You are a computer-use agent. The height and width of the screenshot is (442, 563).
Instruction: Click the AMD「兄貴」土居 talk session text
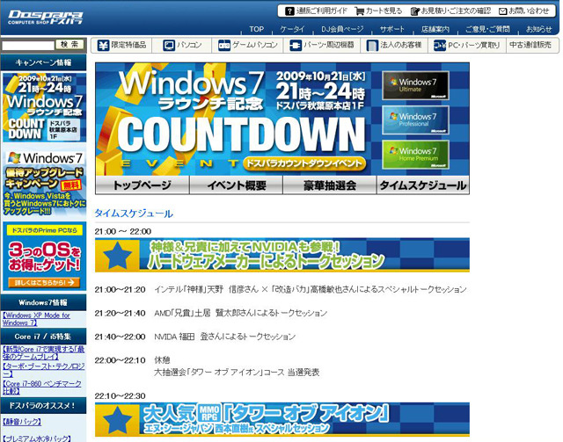240,313
